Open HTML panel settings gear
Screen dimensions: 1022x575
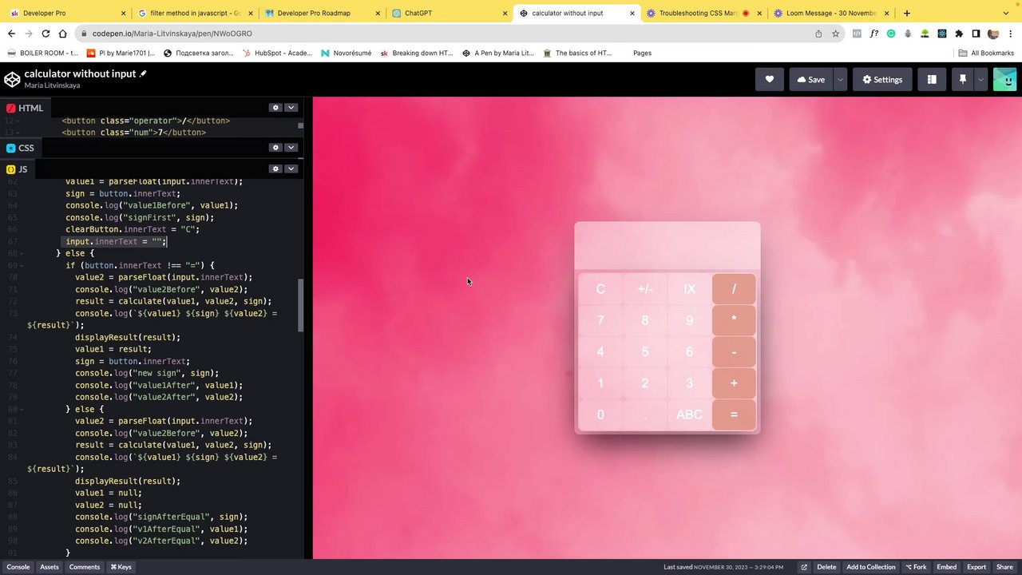(x=275, y=108)
